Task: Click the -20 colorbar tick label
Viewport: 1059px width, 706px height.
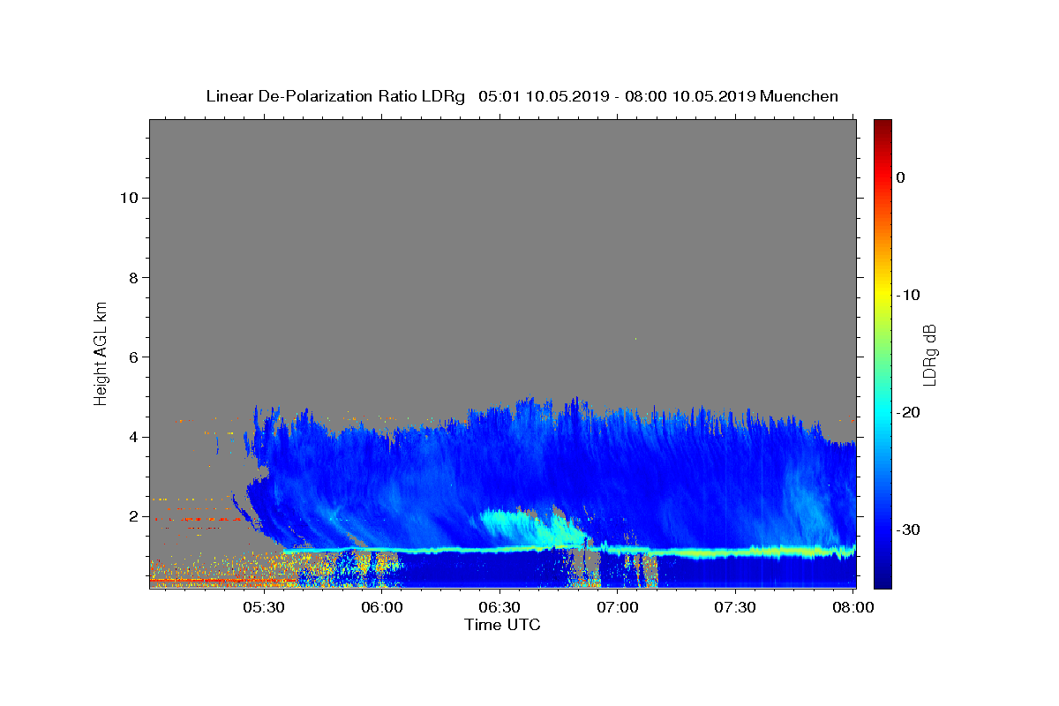Action: [909, 412]
